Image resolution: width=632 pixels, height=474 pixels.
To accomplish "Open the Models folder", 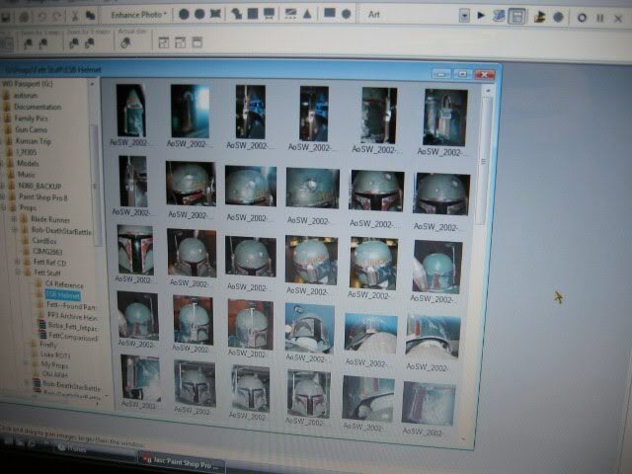I will click(x=28, y=163).
